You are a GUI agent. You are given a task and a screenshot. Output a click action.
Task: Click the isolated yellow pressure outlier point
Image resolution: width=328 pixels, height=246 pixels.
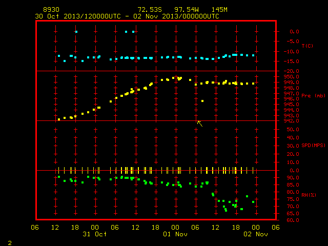coord(202,101)
